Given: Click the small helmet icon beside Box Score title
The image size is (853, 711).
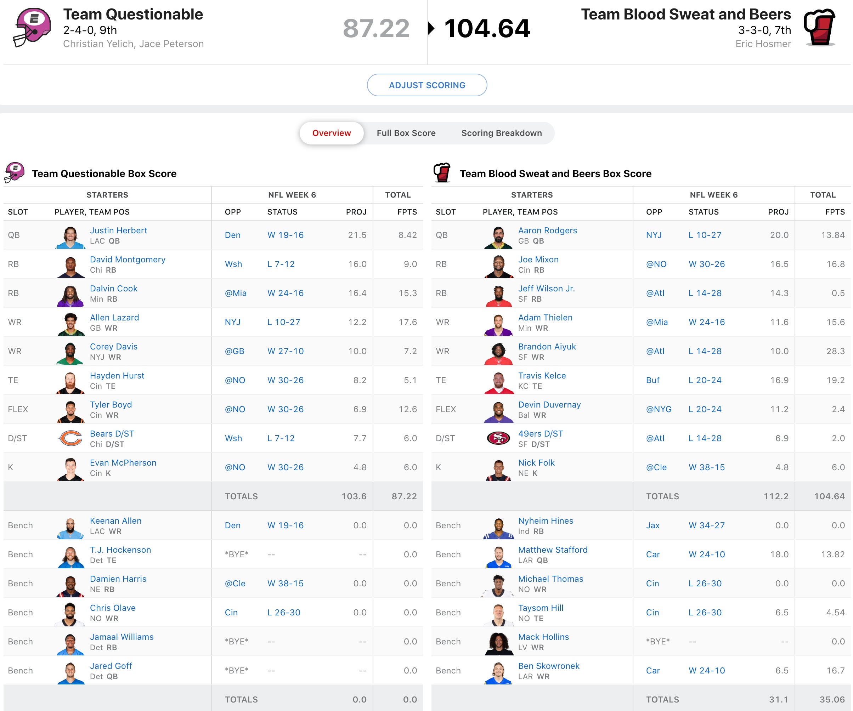Looking at the screenshot, I should point(15,173).
